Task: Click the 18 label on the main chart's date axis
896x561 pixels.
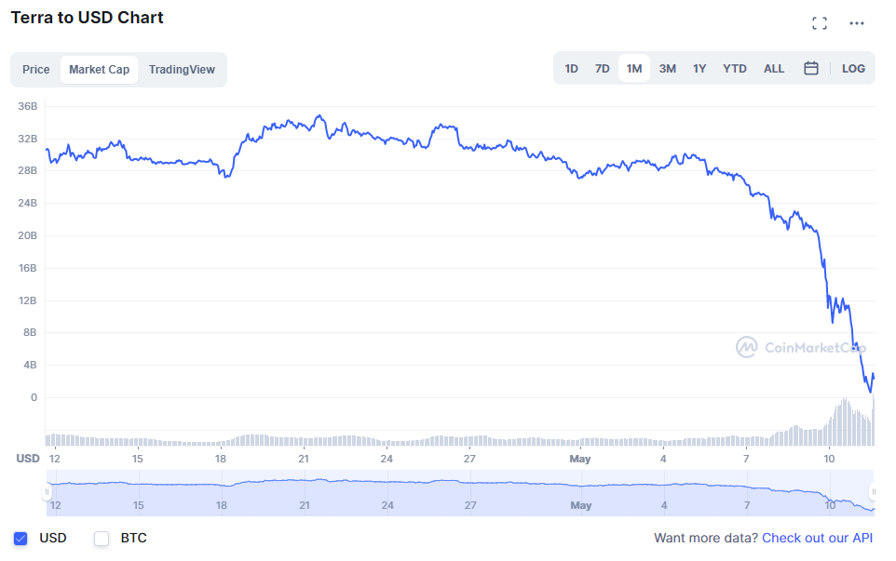Action: [x=221, y=459]
